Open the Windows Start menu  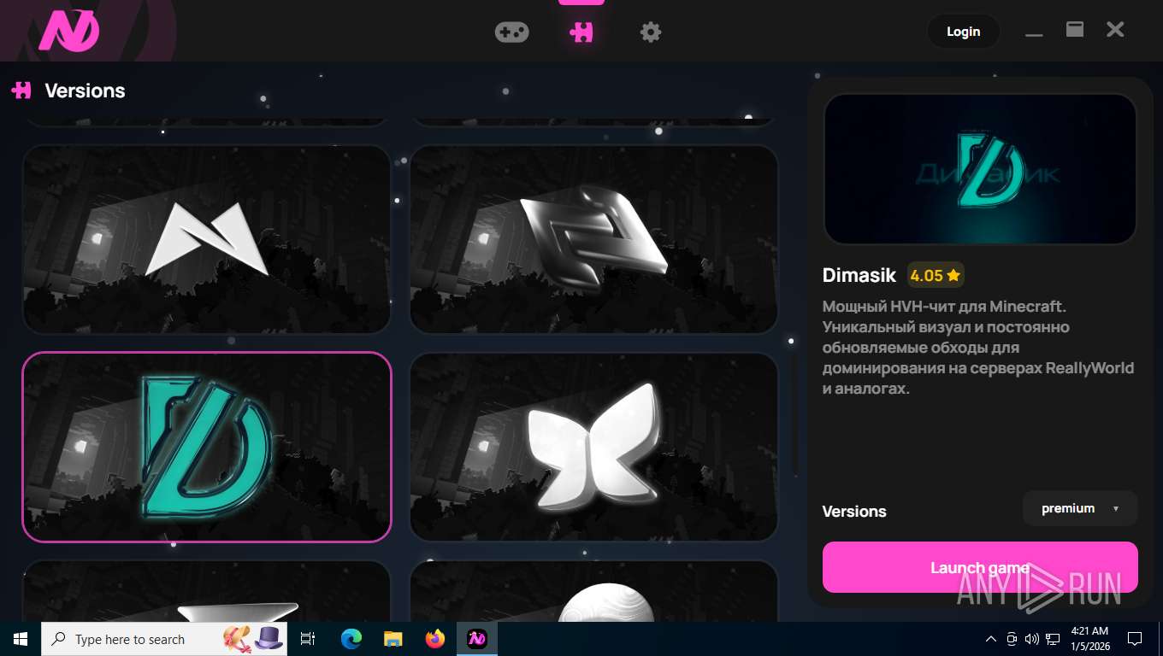21,639
